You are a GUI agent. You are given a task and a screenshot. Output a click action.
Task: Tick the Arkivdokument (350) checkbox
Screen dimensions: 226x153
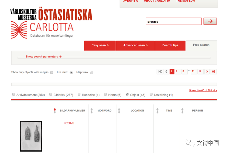click(x=14, y=94)
